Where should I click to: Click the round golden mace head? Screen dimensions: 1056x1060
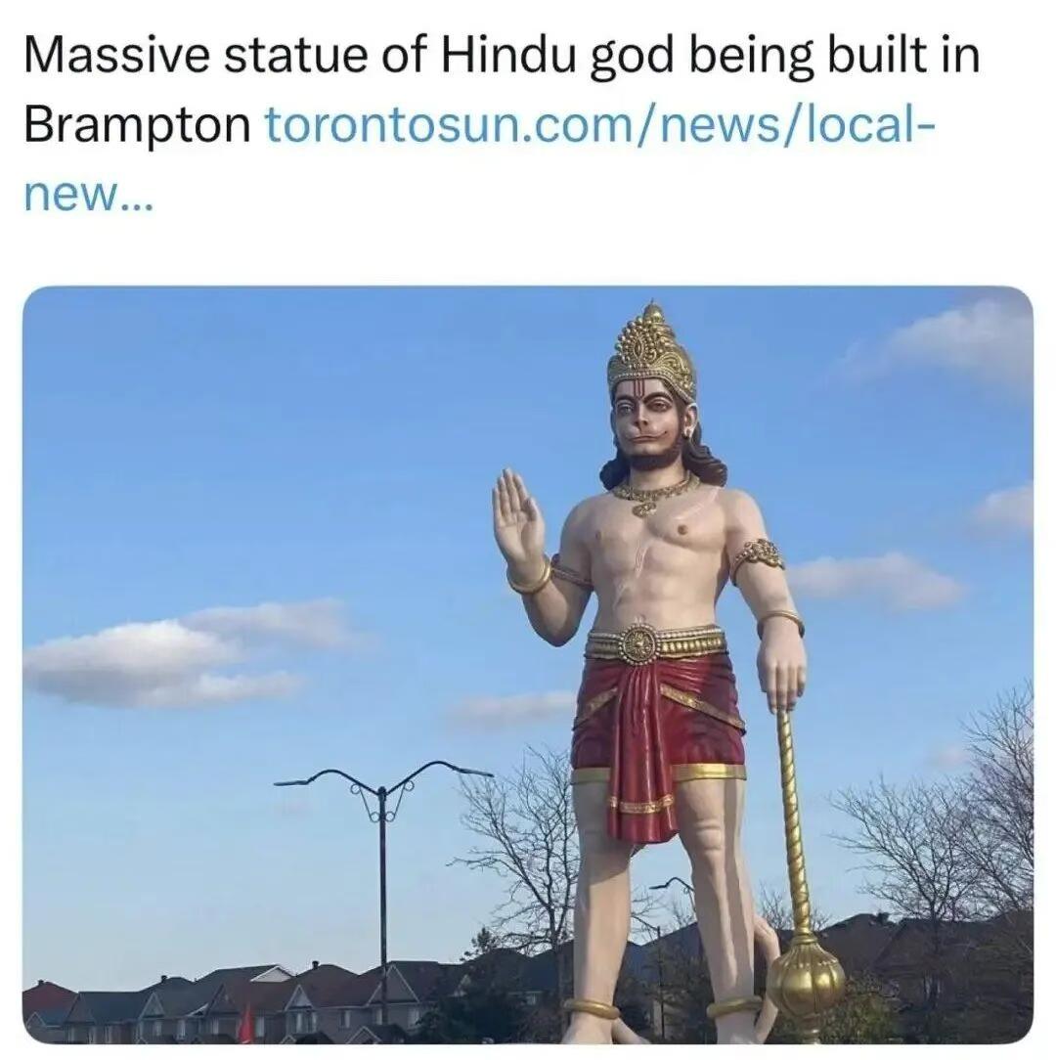[x=805, y=978]
